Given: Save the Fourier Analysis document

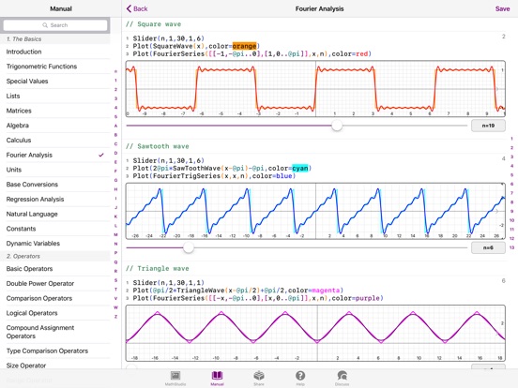Looking at the screenshot, I should [502, 9].
